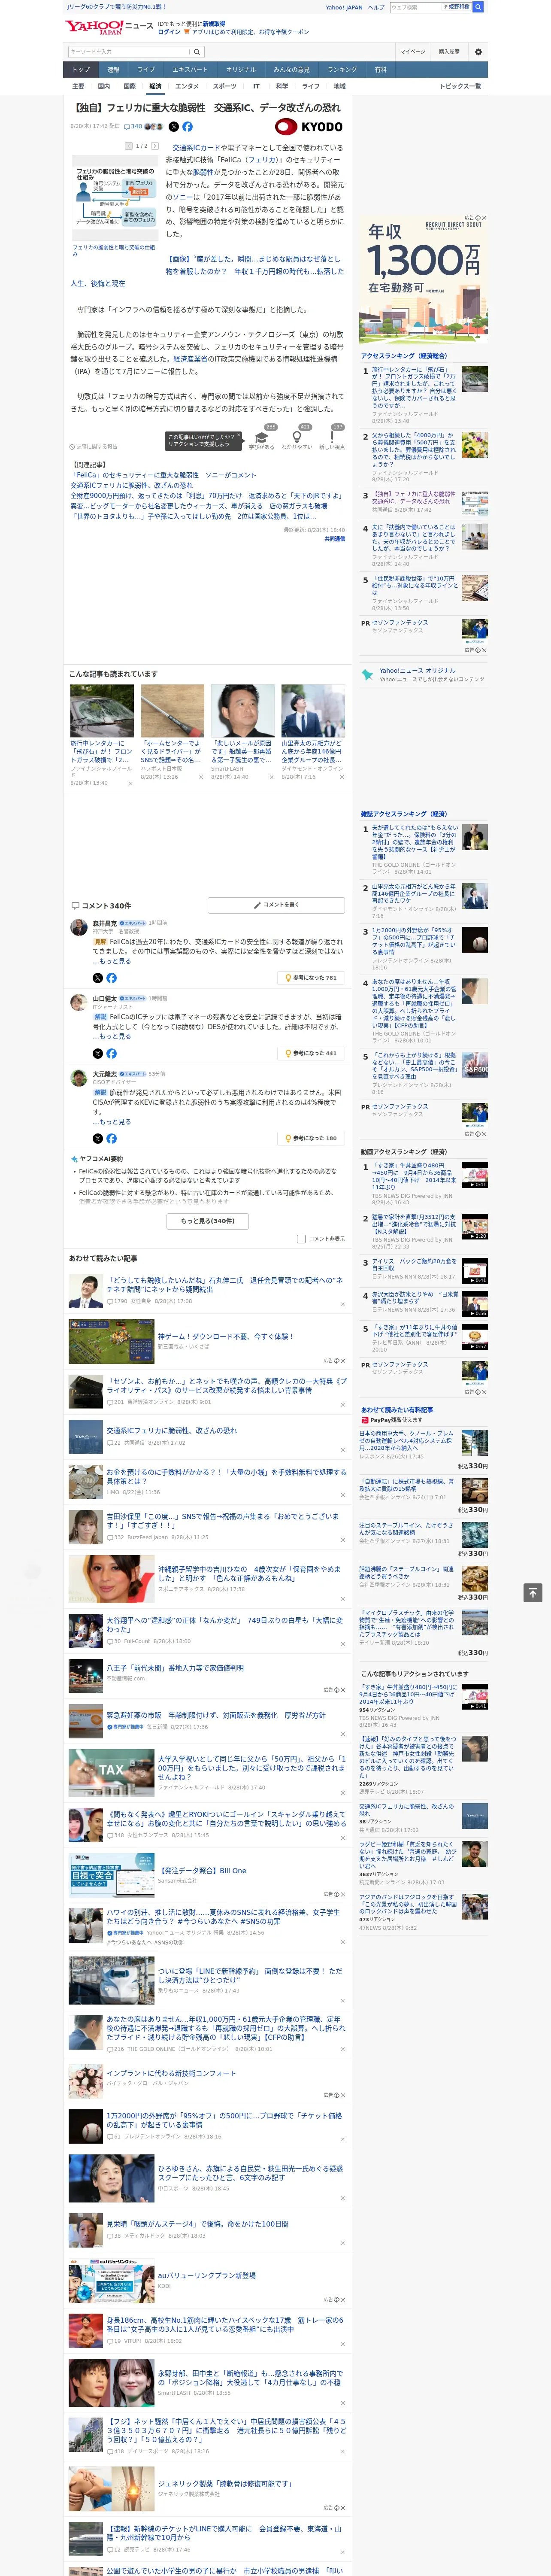
Task: React with わかりやすい lightbulb icon
Action: click(296, 438)
